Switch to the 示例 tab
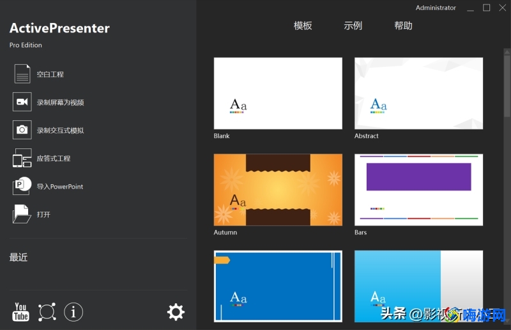The width and height of the screenshot is (511, 330). click(x=353, y=25)
